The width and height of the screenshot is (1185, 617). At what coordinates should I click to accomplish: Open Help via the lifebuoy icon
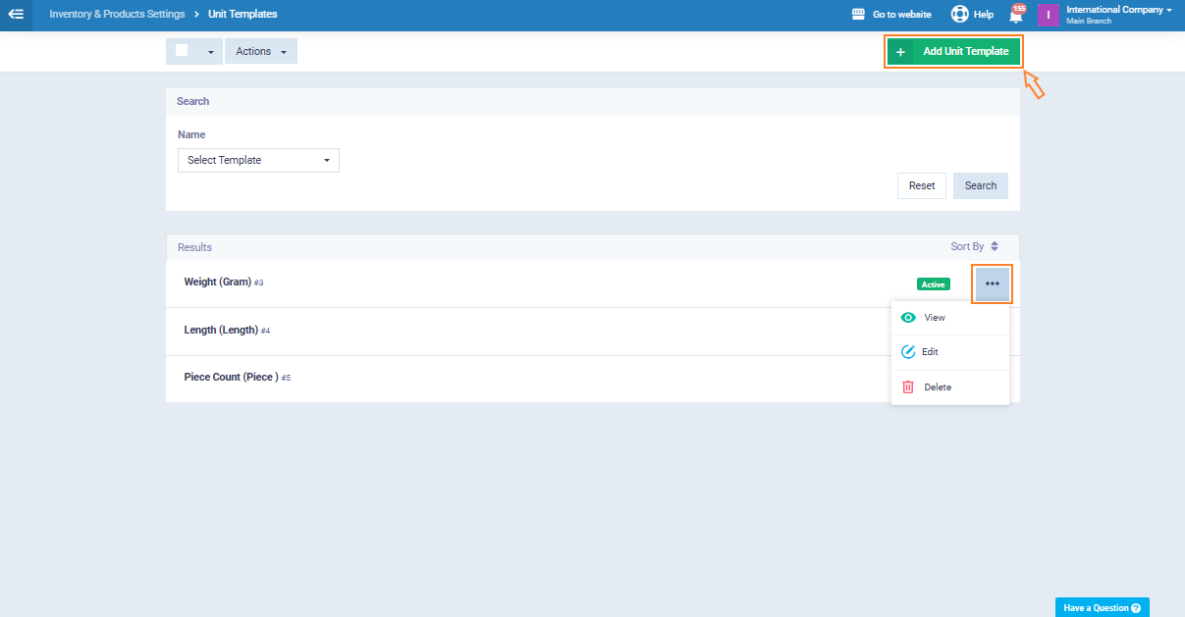(x=959, y=15)
